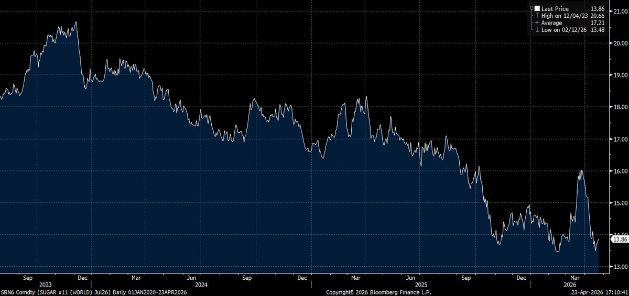Select the High marker icon in legend

pyautogui.click(x=537, y=16)
